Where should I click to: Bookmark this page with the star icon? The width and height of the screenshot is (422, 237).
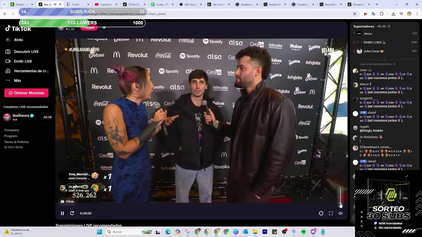tap(355, 14)
